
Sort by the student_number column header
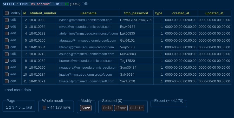pos(43,13)
